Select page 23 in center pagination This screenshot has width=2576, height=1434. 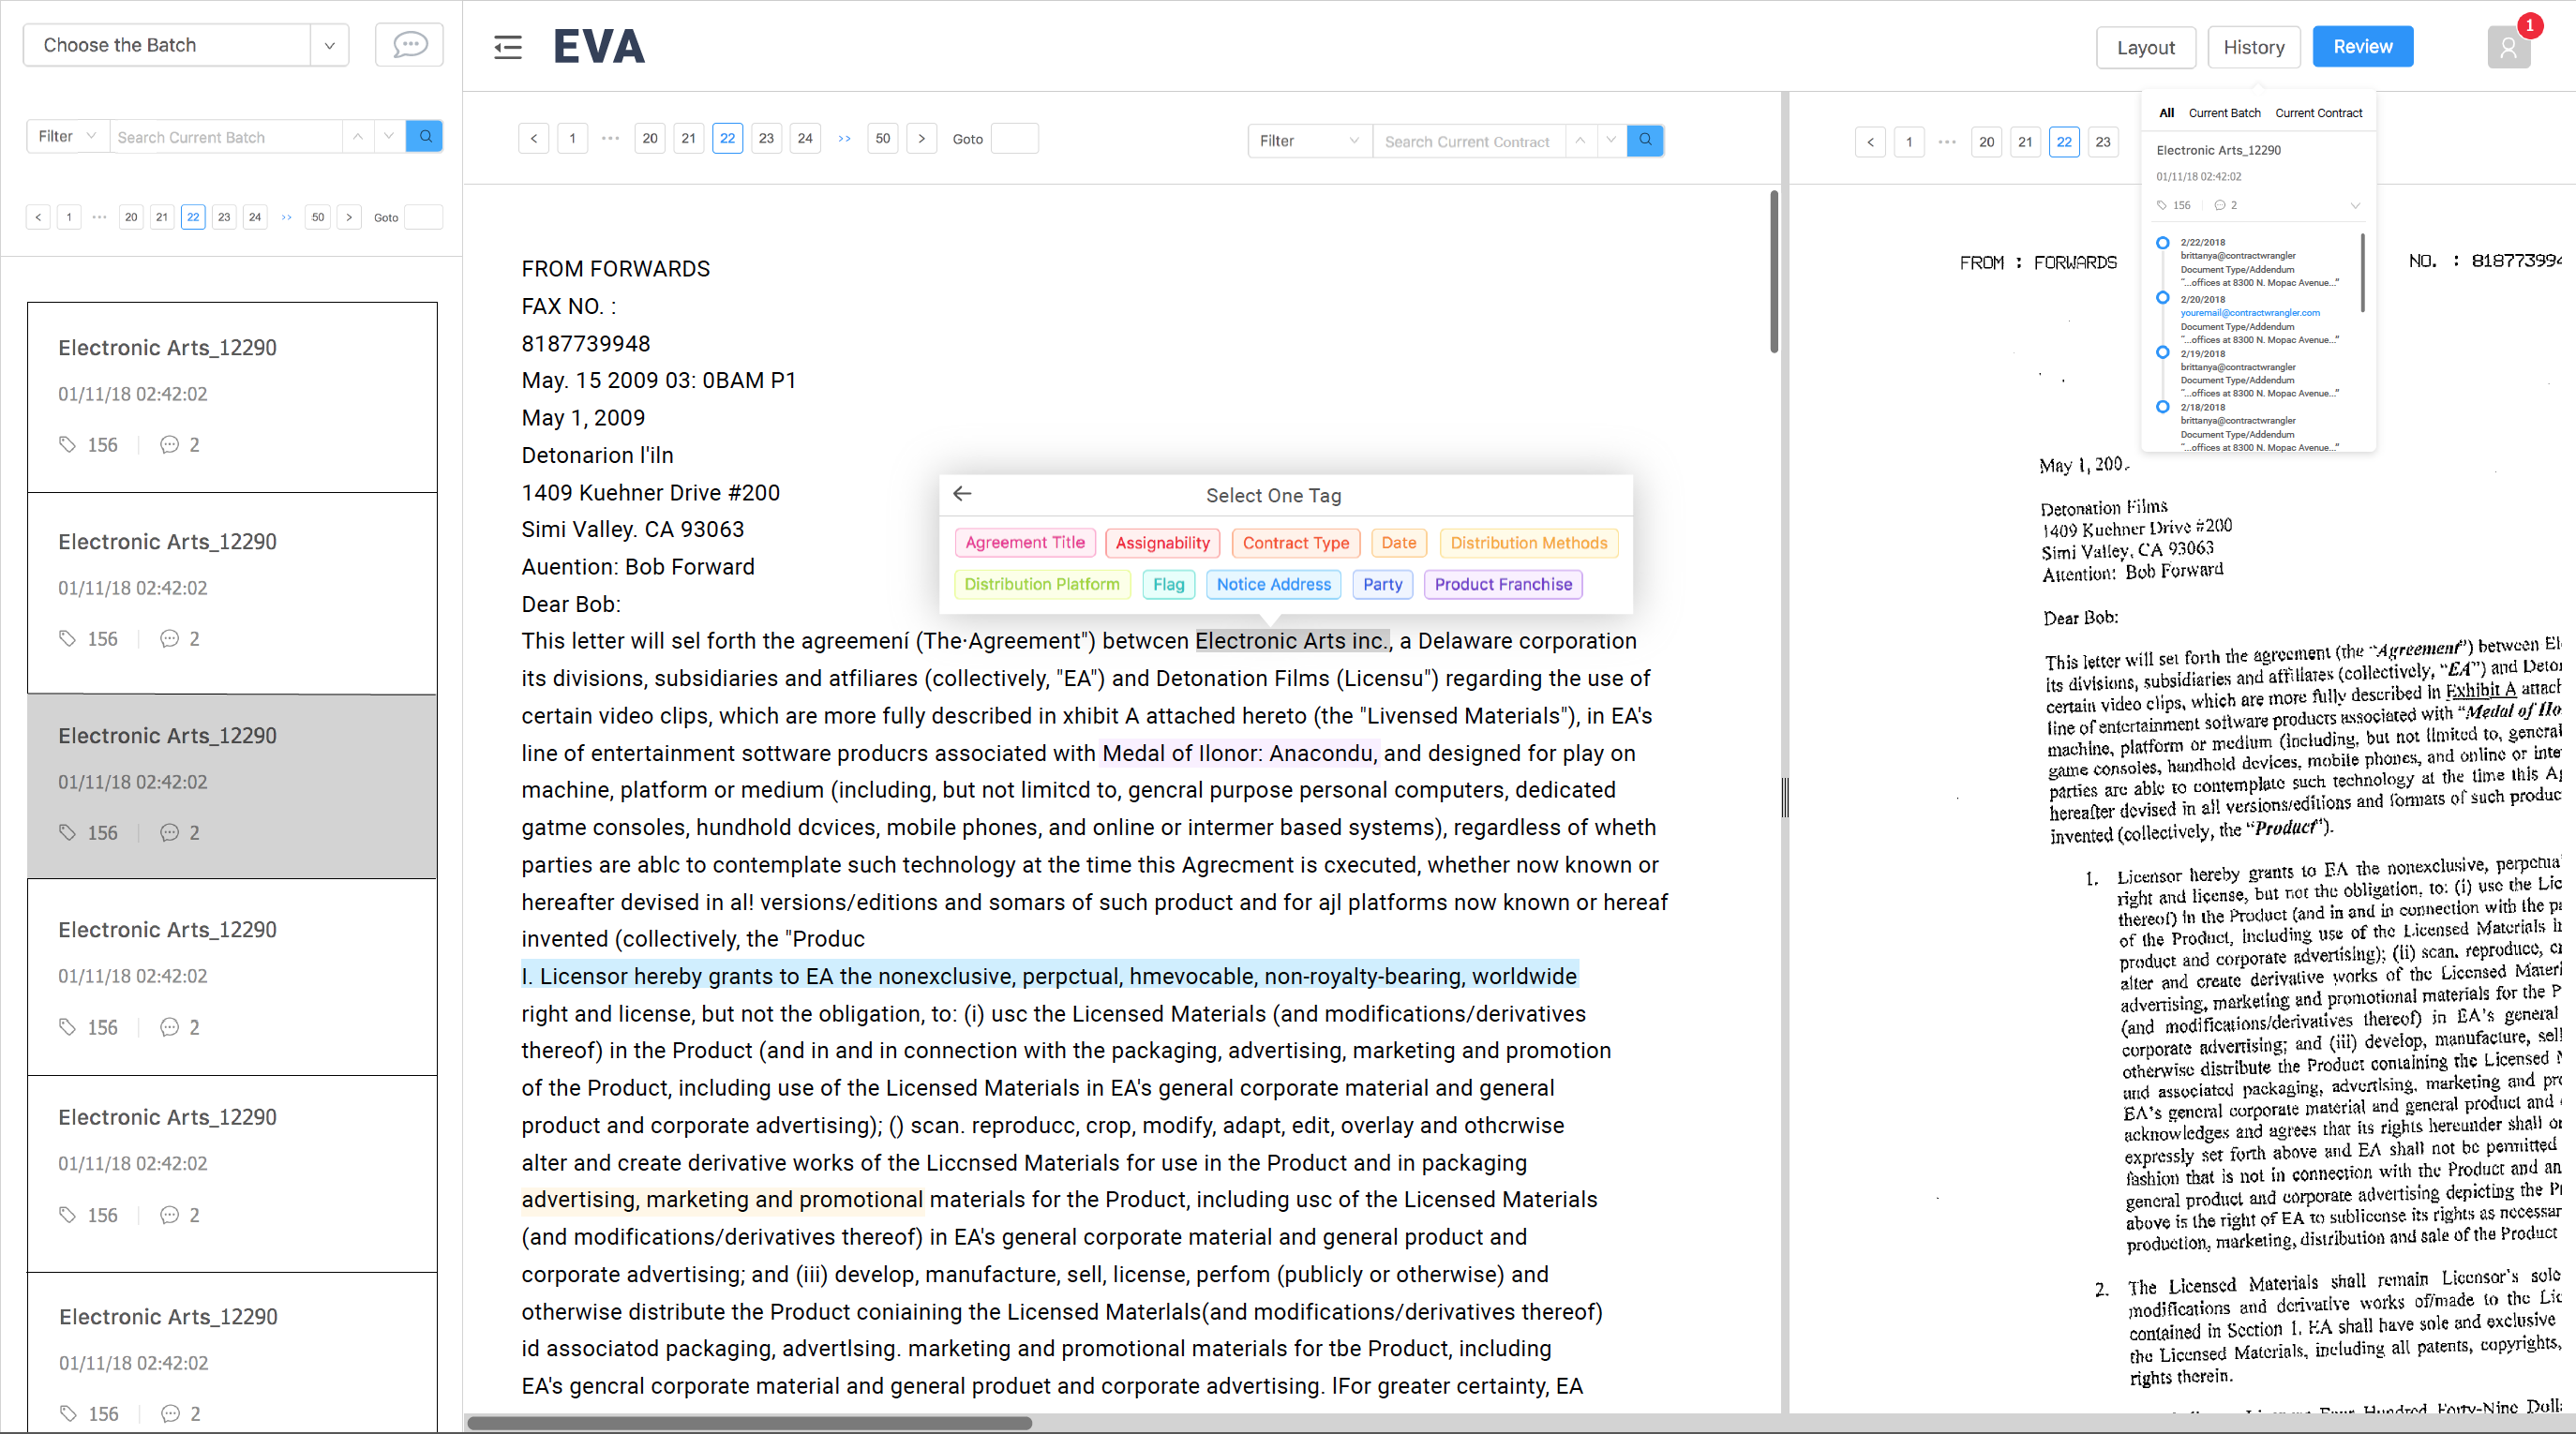pyautogui.click(x=766, y=139)
